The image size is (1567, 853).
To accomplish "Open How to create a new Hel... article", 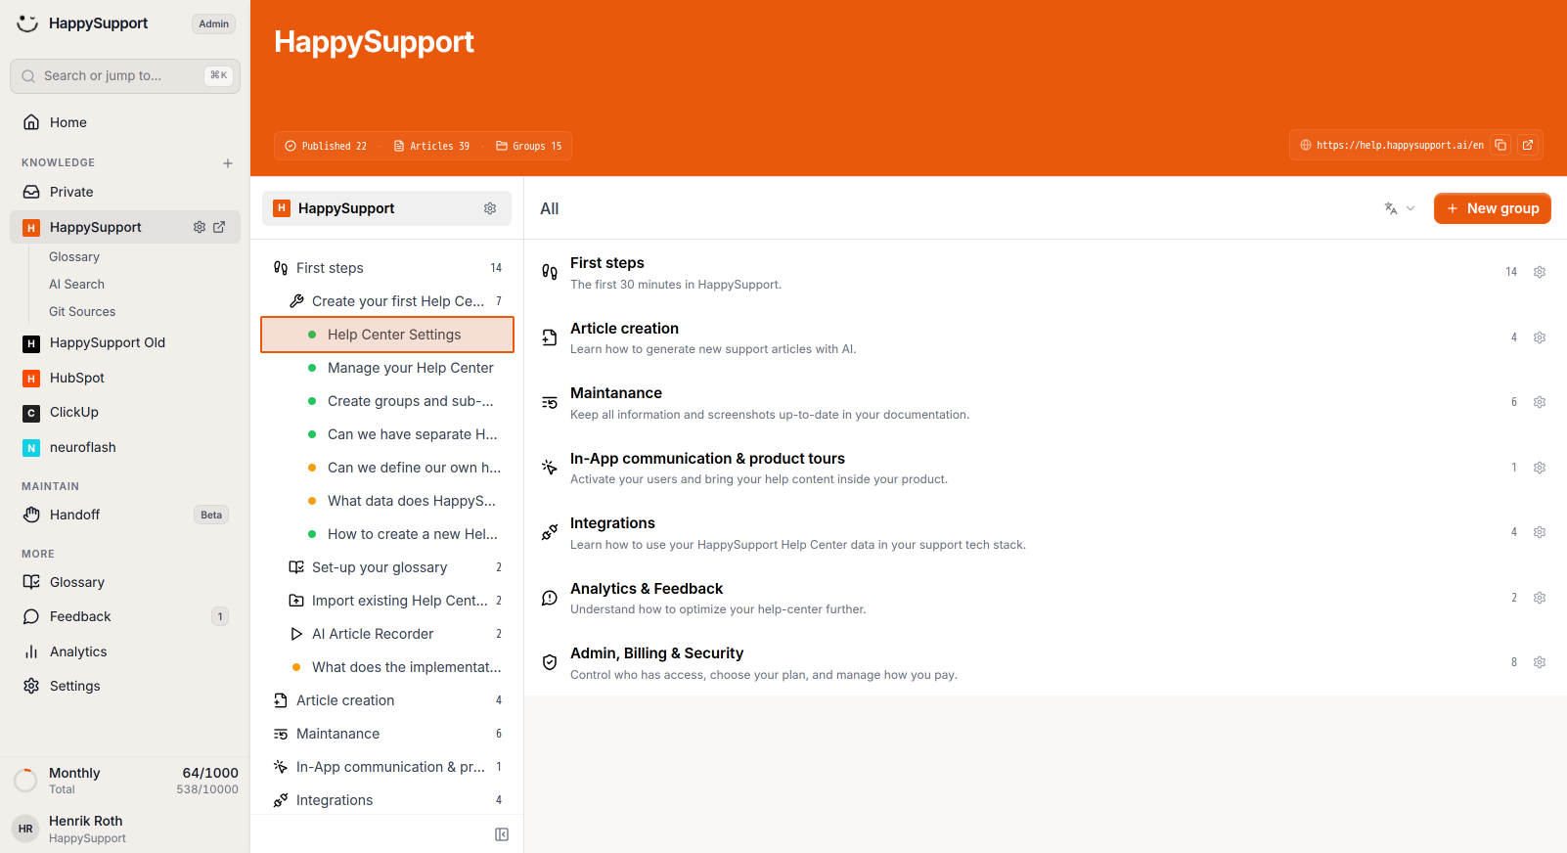I will coord(387,534).
